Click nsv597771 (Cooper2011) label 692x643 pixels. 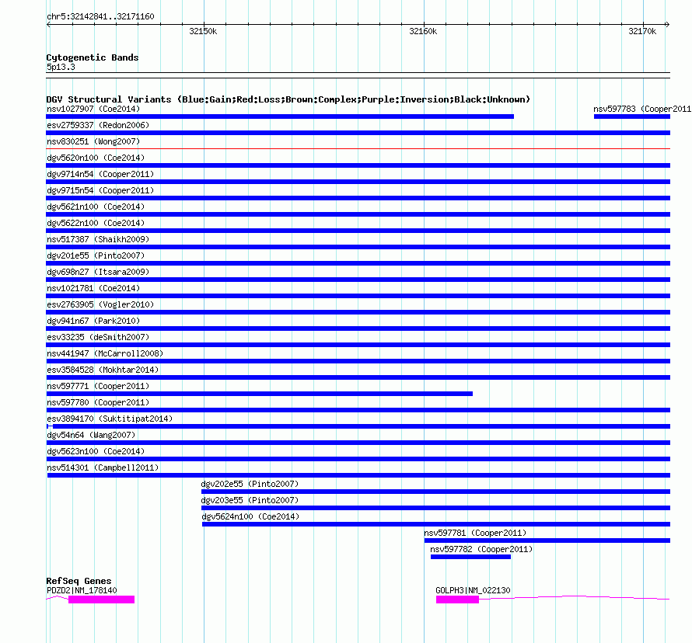(x=98, y=386)
